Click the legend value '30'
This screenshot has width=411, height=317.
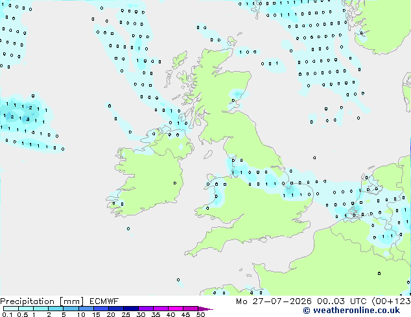tap(141, 314)
